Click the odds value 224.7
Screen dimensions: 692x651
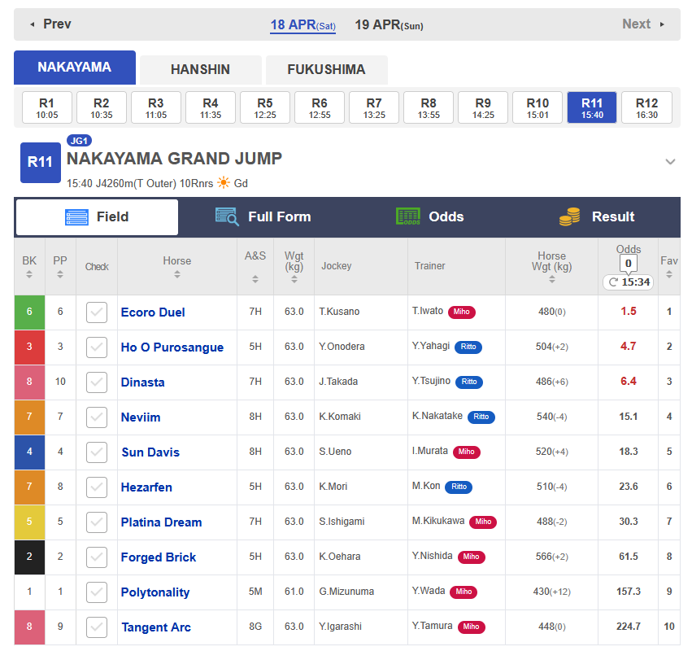pyautogui.click(x=629, y=627)
